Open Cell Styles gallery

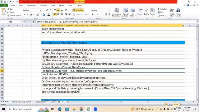coord(133,12)
